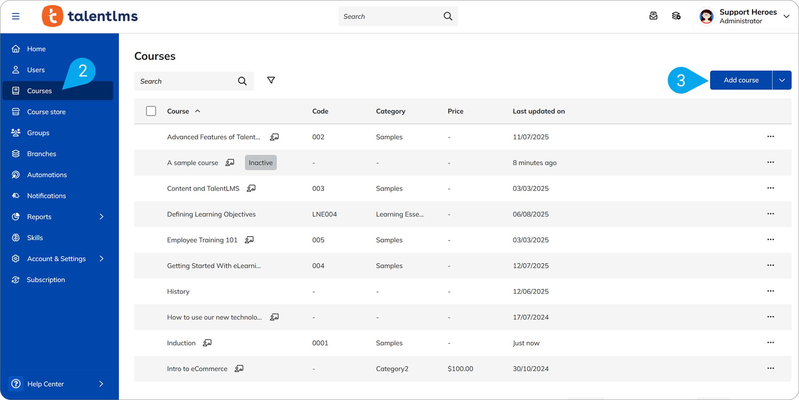Expand the Add course dropdown arrow
Viewport: 799px width, 400px height.
pos(782,80)
